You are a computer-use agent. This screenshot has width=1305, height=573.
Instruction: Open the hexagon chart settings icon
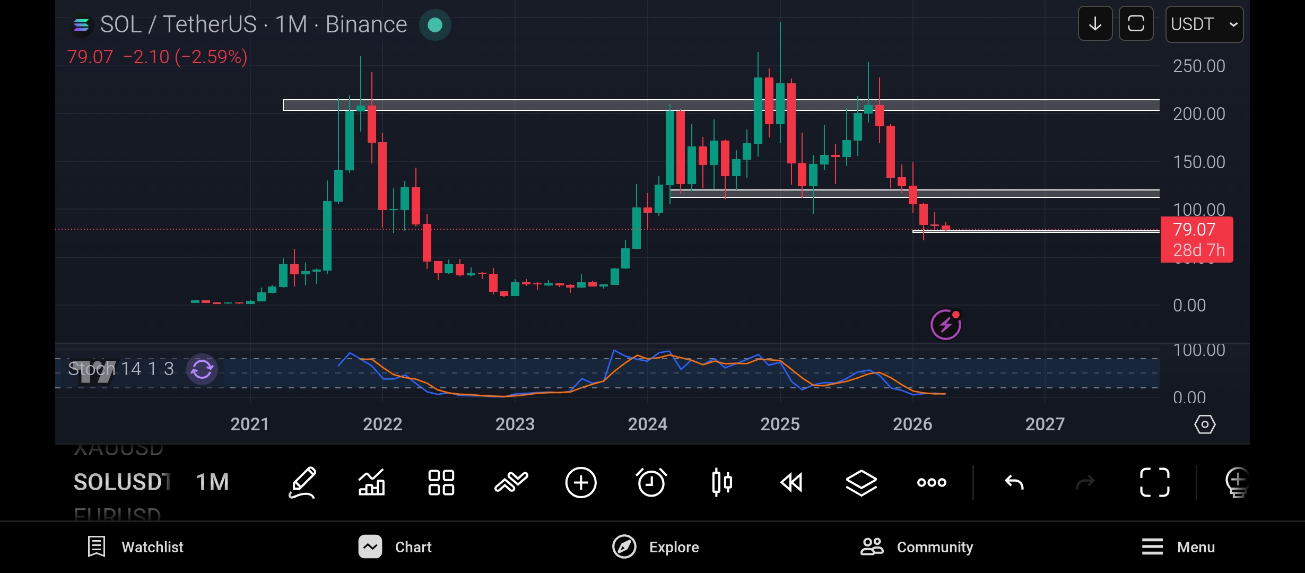[1205, 424]
